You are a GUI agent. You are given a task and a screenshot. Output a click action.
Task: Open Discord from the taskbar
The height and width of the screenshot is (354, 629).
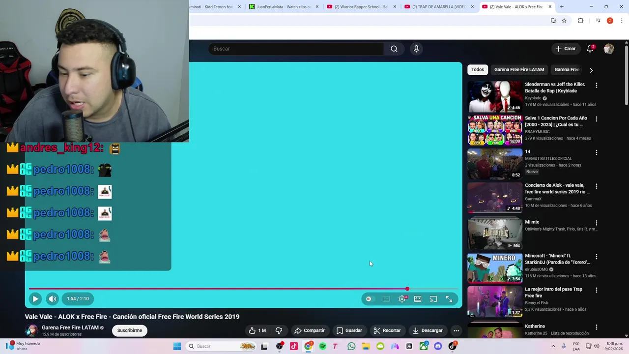click(438, 346)
